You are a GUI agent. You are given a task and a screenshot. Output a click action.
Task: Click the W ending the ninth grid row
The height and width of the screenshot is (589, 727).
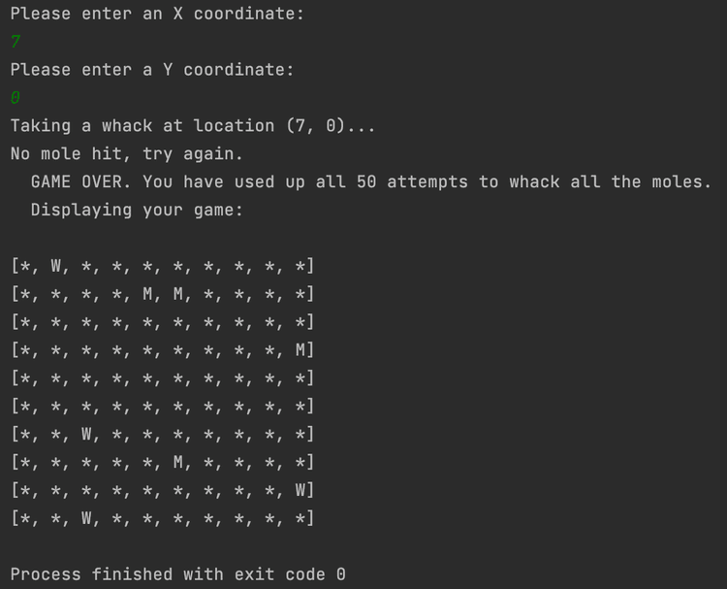click(x=301, y=491)
